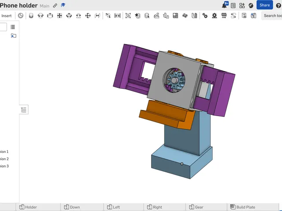Viewport: 282px width, 211px height.
Task: Select the Pin slot mate tool
Action: click(x=78, y=16)
